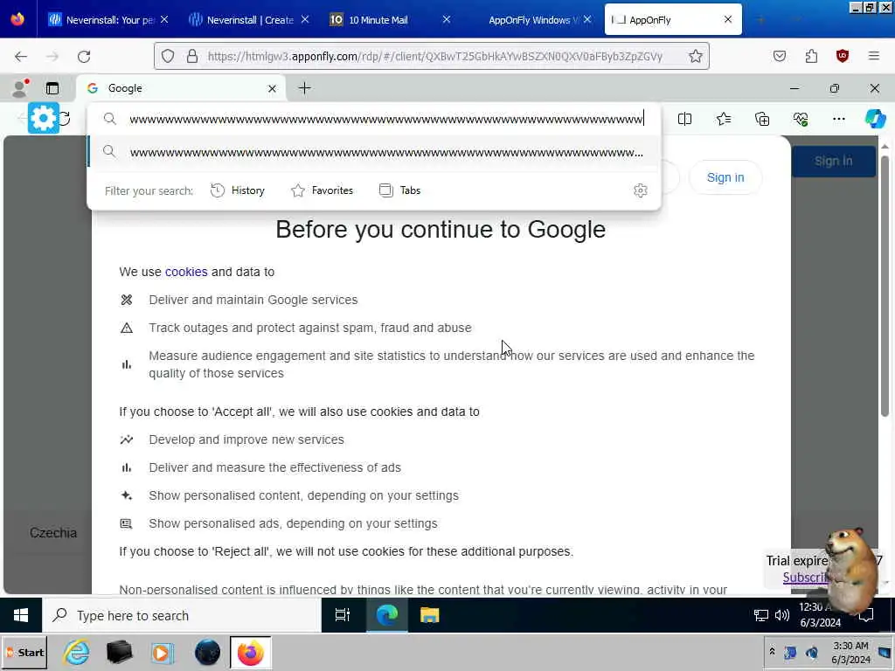Click the black window icon on outer taskbar

pos(119,652)
